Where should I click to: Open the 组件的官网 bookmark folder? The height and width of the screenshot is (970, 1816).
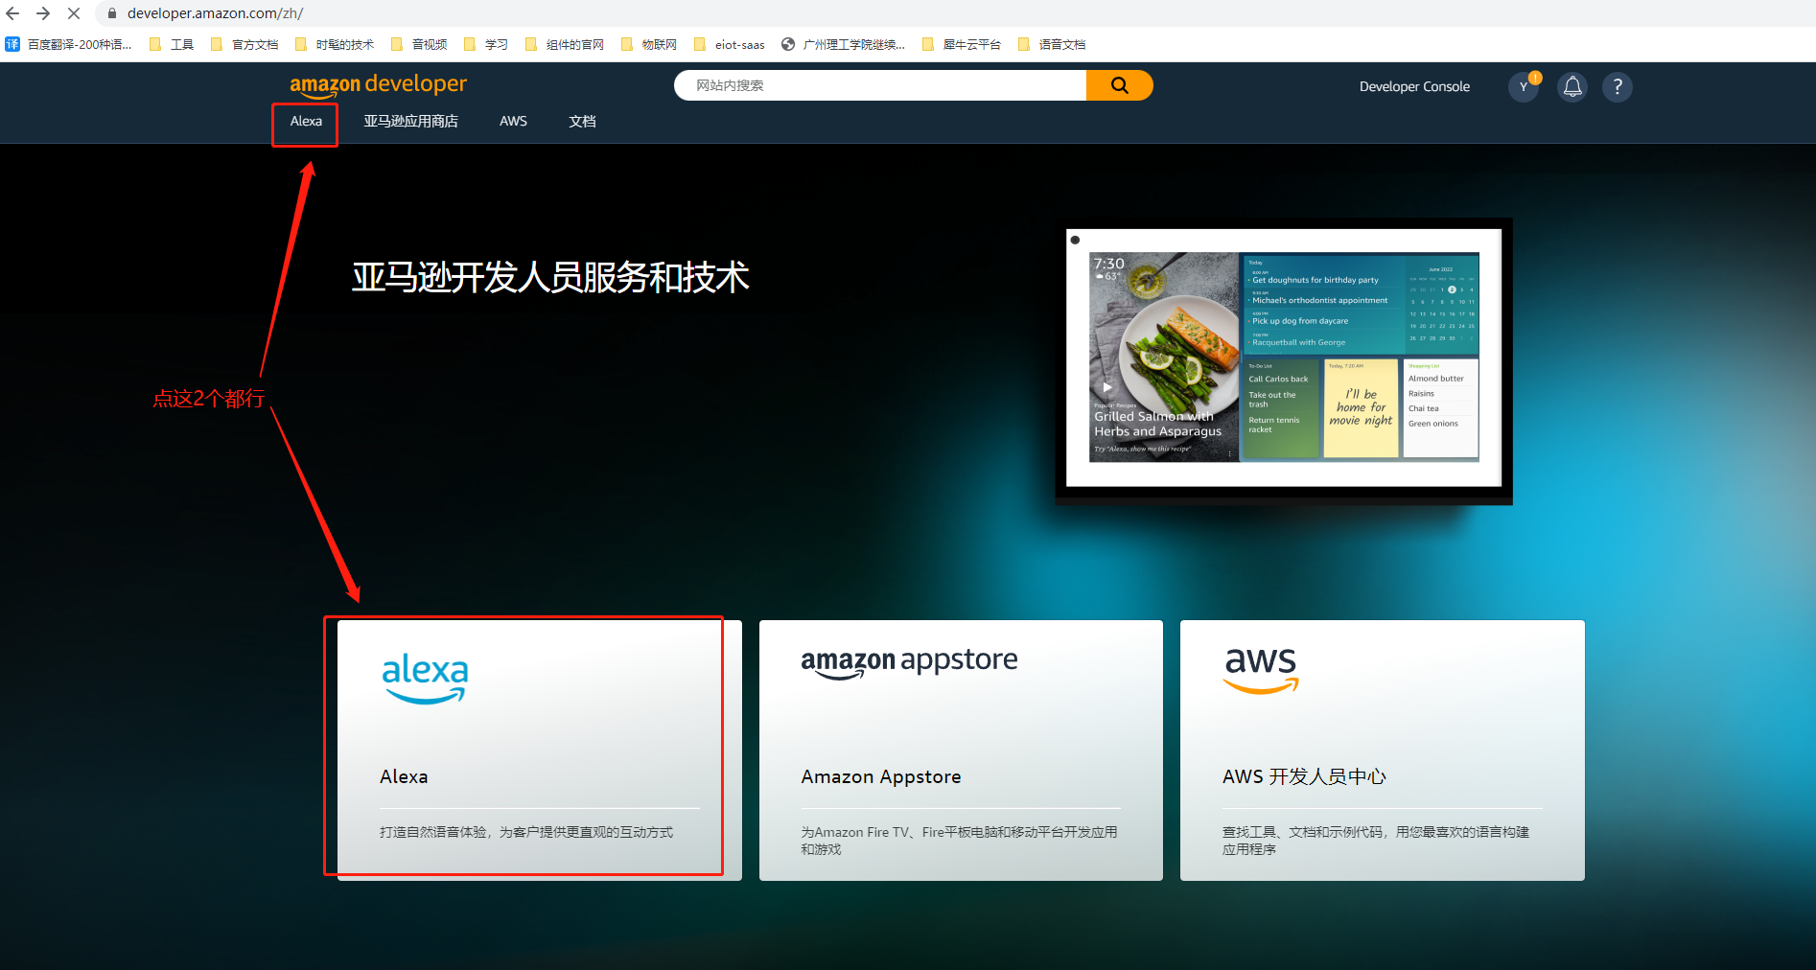(x=565, y=44)
